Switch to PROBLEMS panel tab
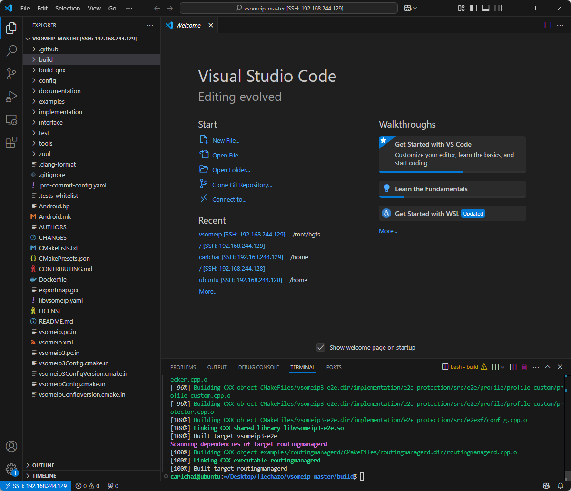571x491 pixels. 183,367
